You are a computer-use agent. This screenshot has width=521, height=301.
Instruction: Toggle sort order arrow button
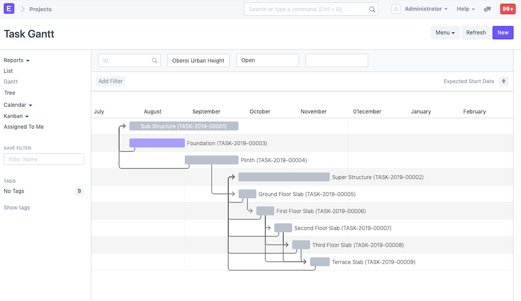504,81
